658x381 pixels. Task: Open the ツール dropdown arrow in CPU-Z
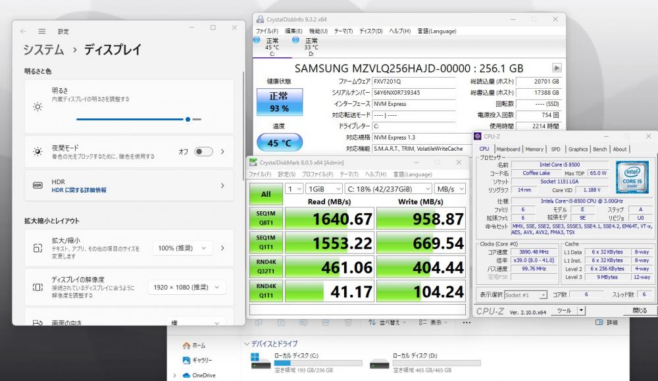581,311
